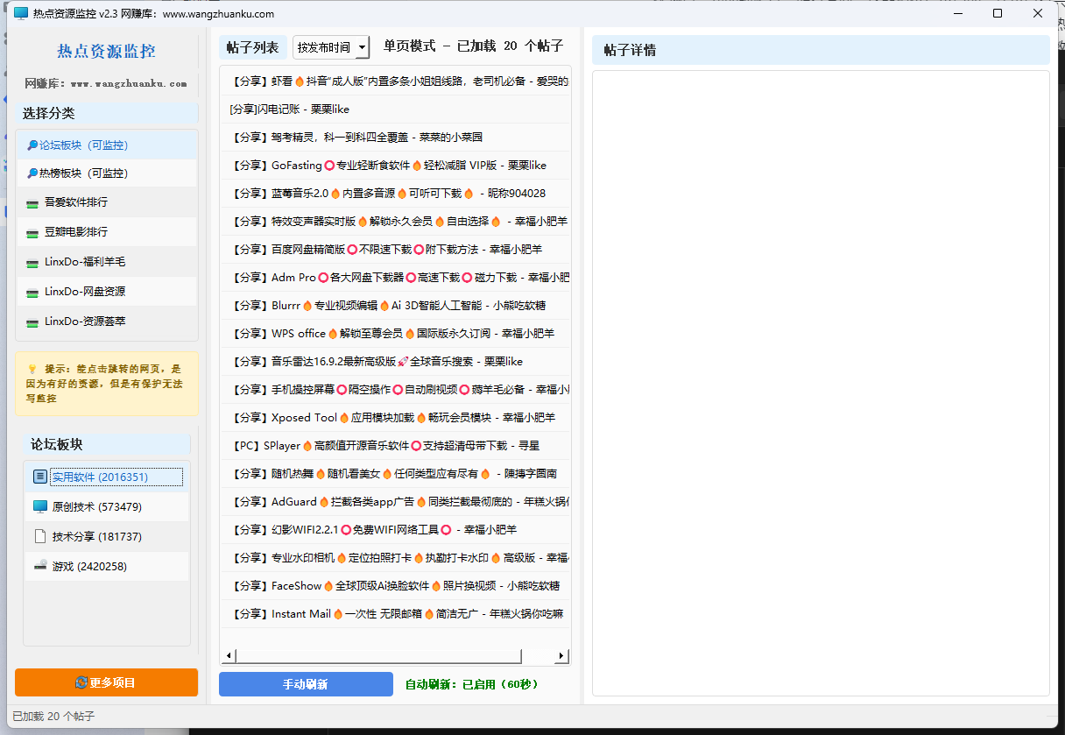Disable the 自动刷新 auto-refresh setting

tap(473, 683)
